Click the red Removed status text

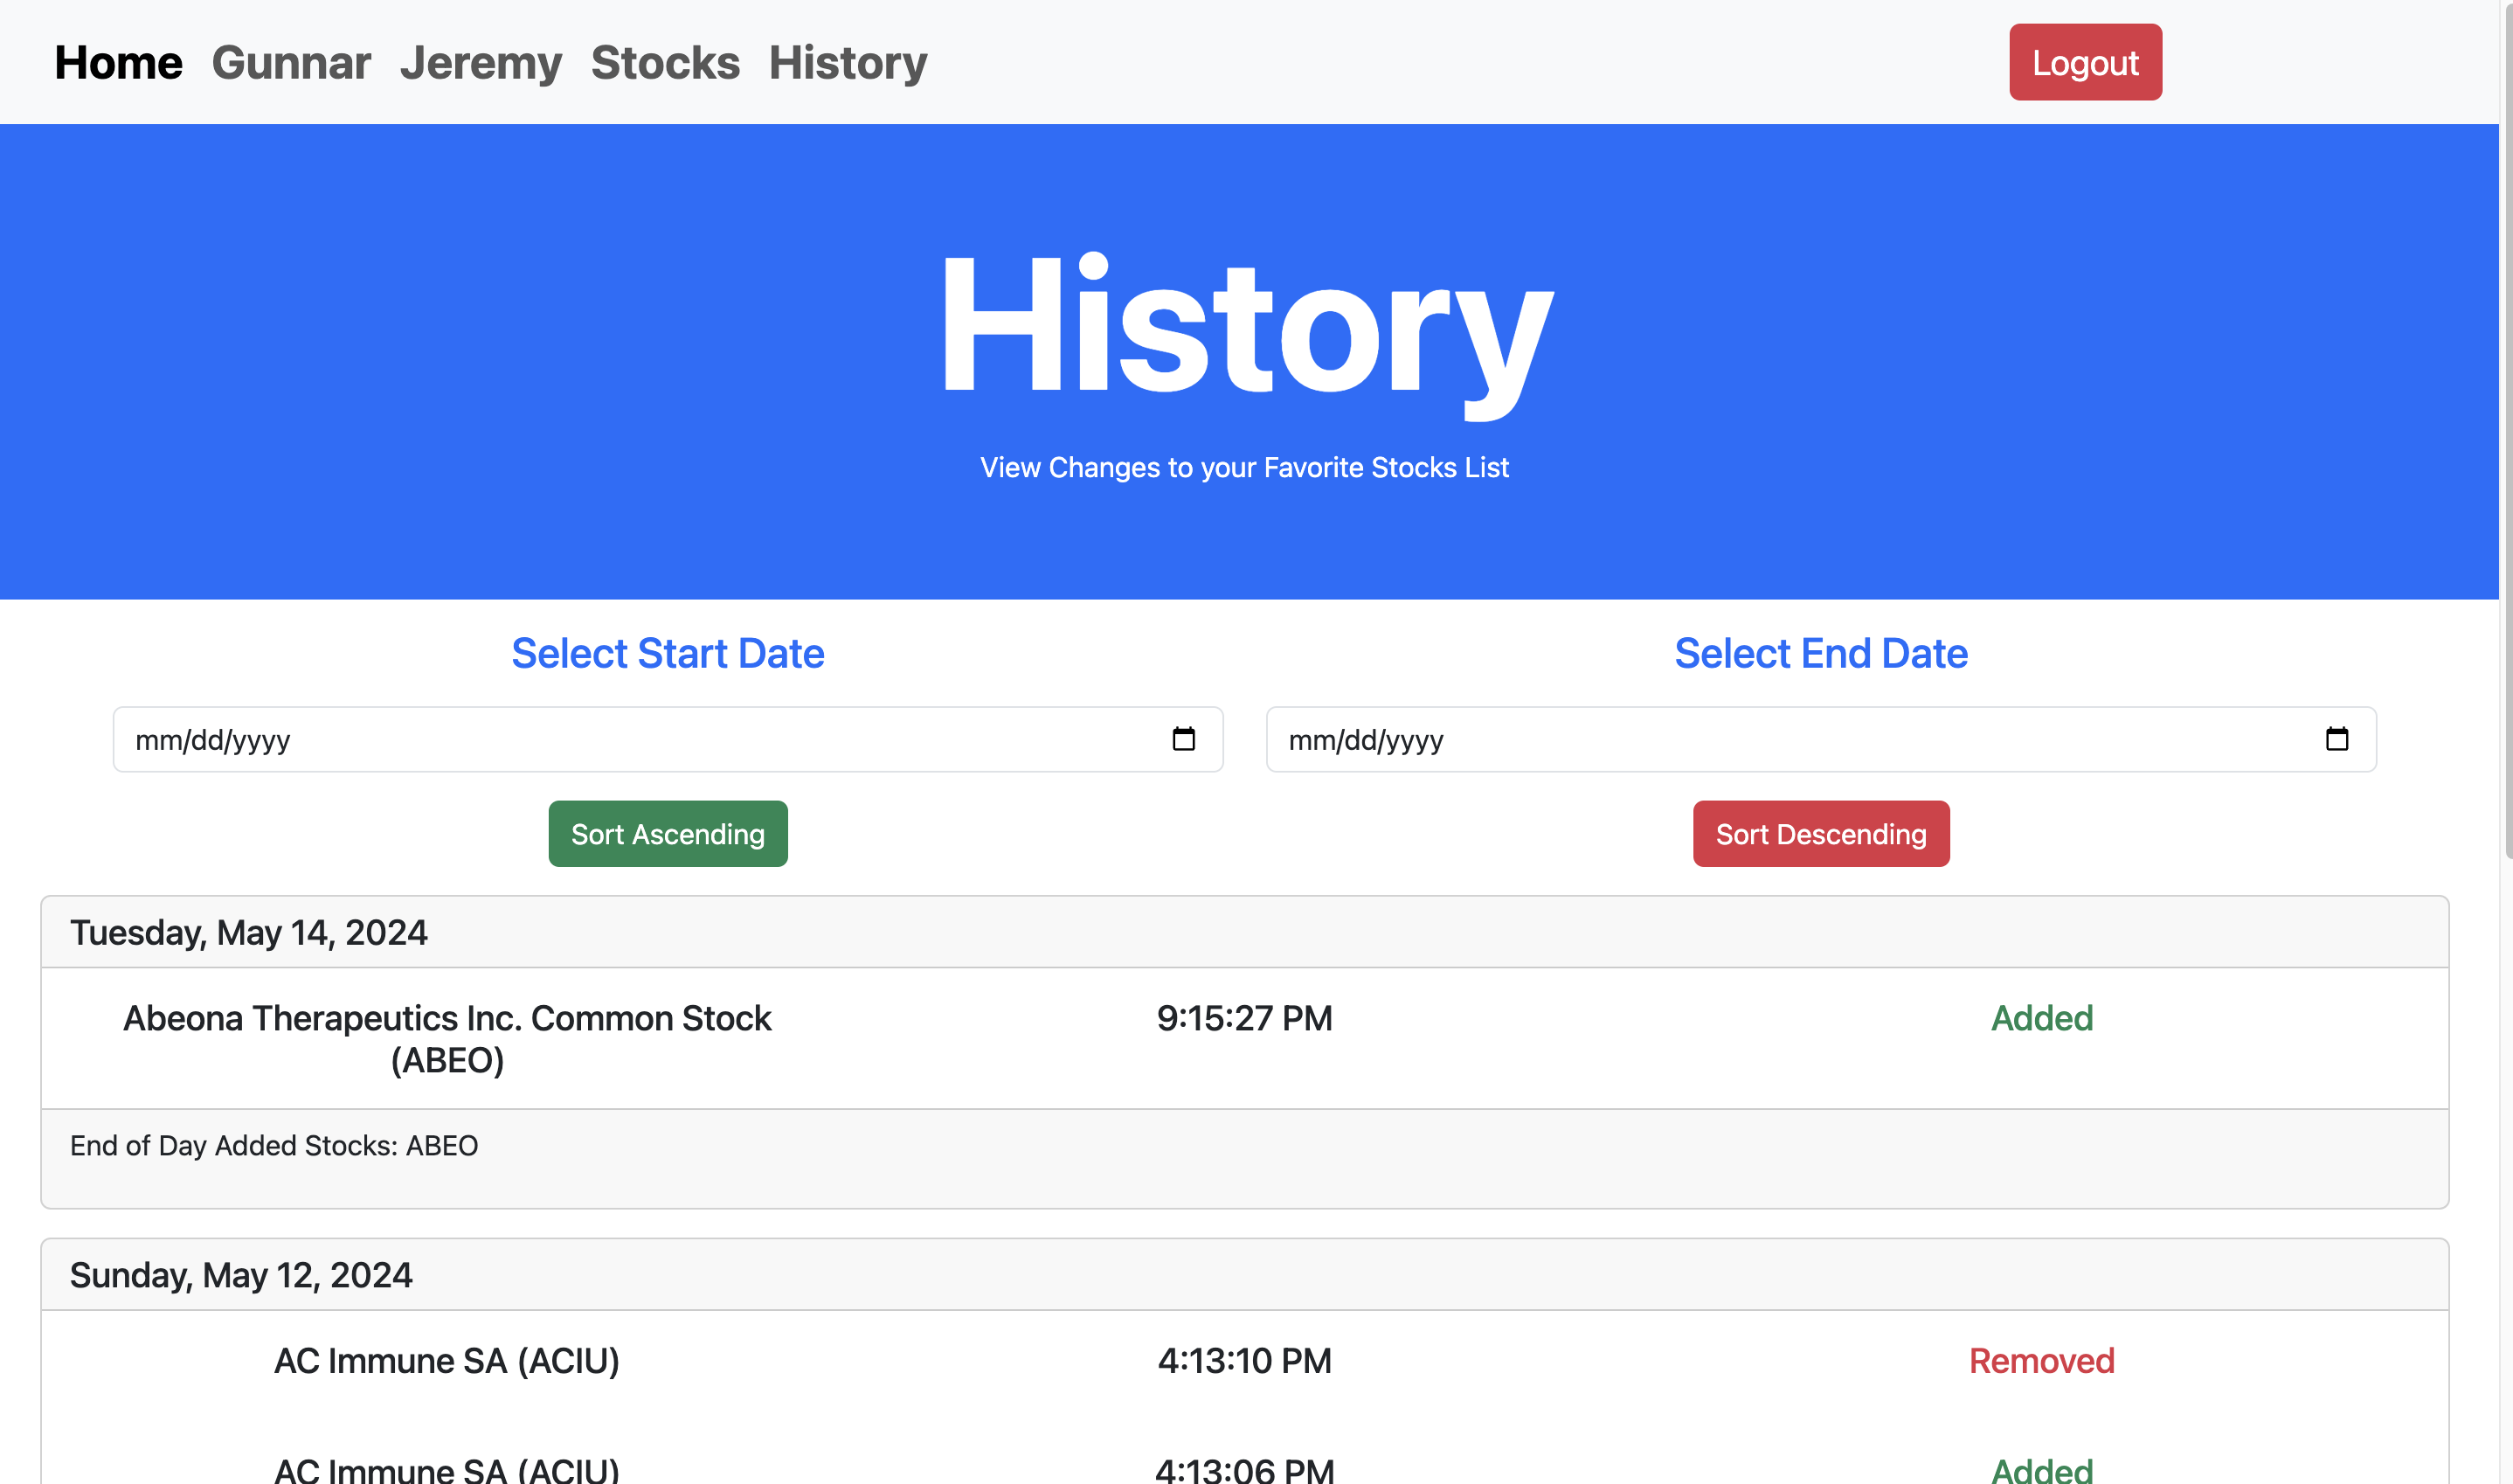[x=2041, y=1360]
